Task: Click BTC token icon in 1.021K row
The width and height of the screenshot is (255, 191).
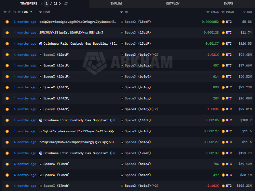Action: click(x=223, y=55)
